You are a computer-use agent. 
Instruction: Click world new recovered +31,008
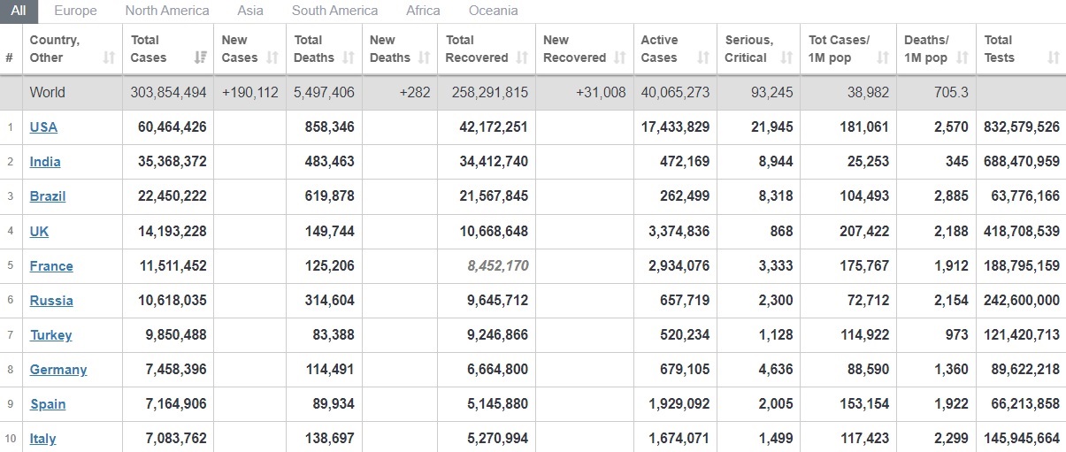tap(601, 92)
